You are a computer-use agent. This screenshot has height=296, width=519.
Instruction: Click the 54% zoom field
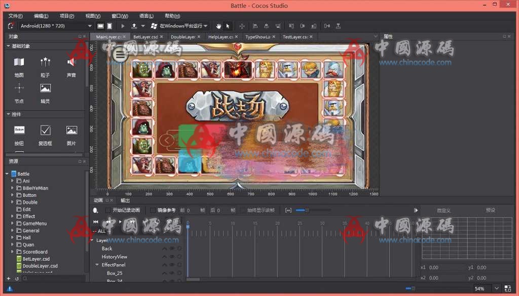483,288
